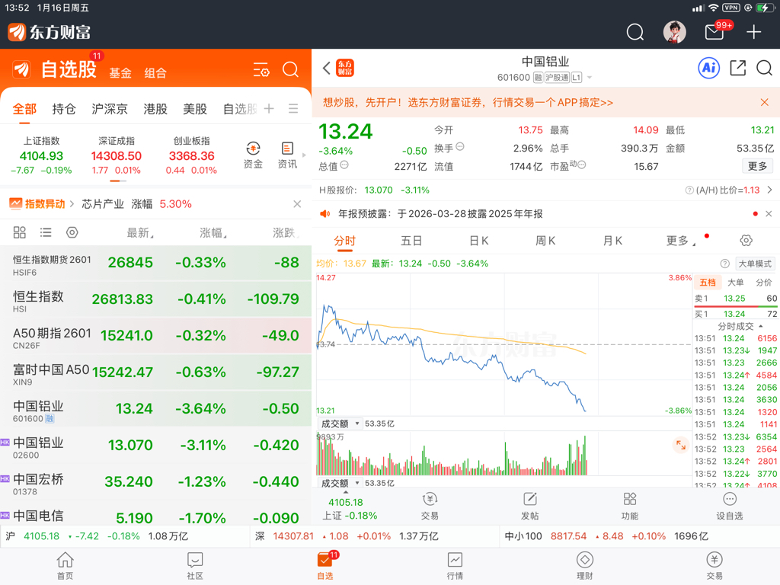This screenshot has width=780, height=585.
Task: Open the 东方财富证券 account promotion link
Action: tap(468, 103)
